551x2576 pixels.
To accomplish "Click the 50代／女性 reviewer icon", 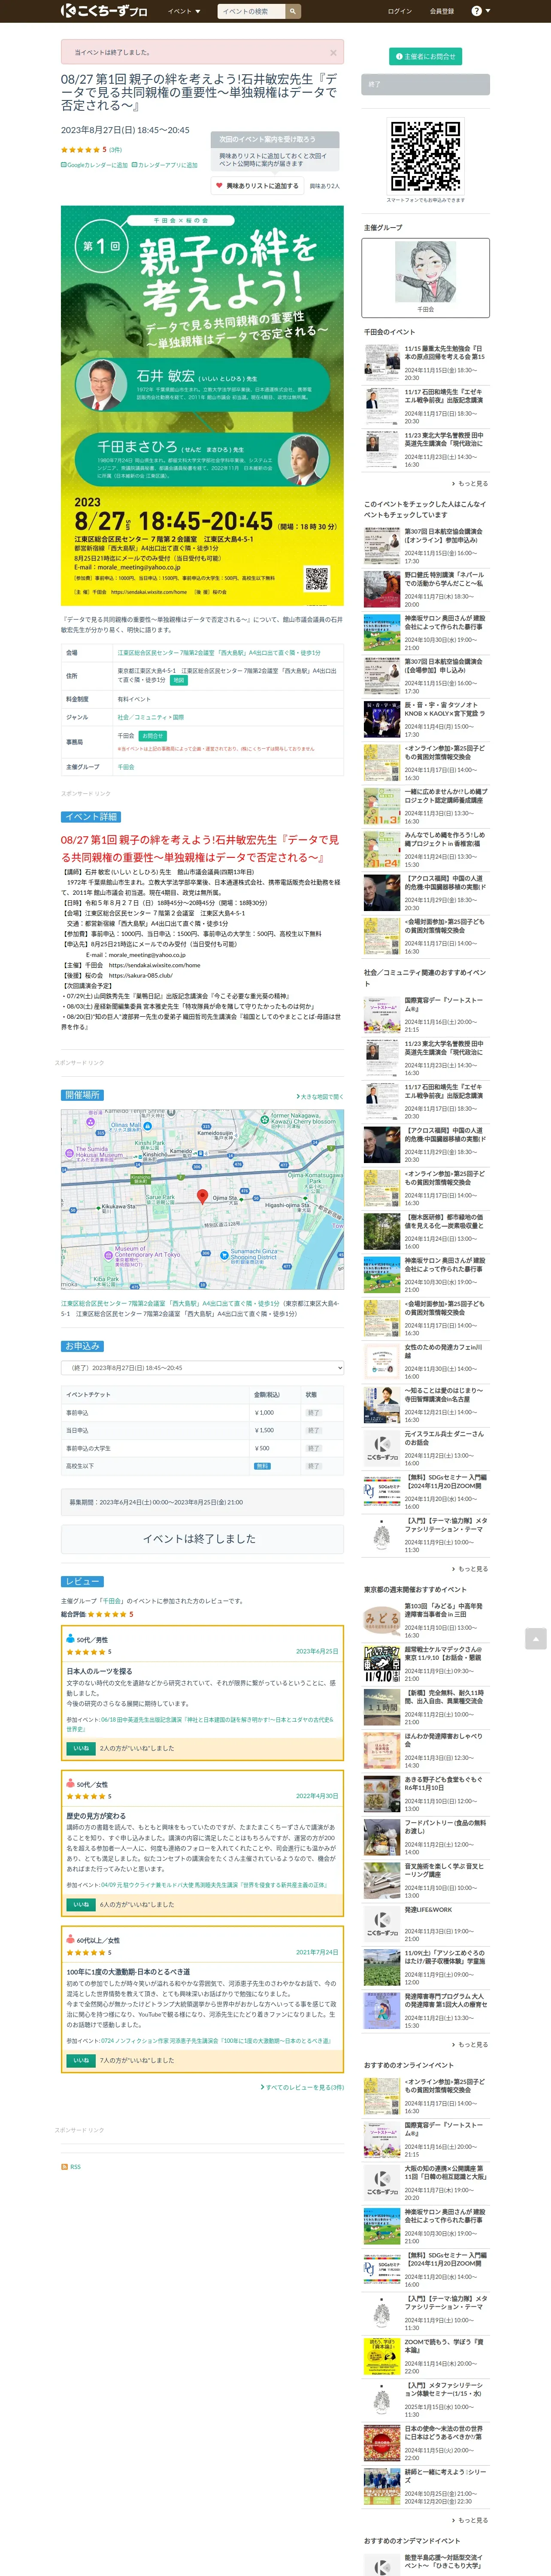I will [x=70, y=1784].
